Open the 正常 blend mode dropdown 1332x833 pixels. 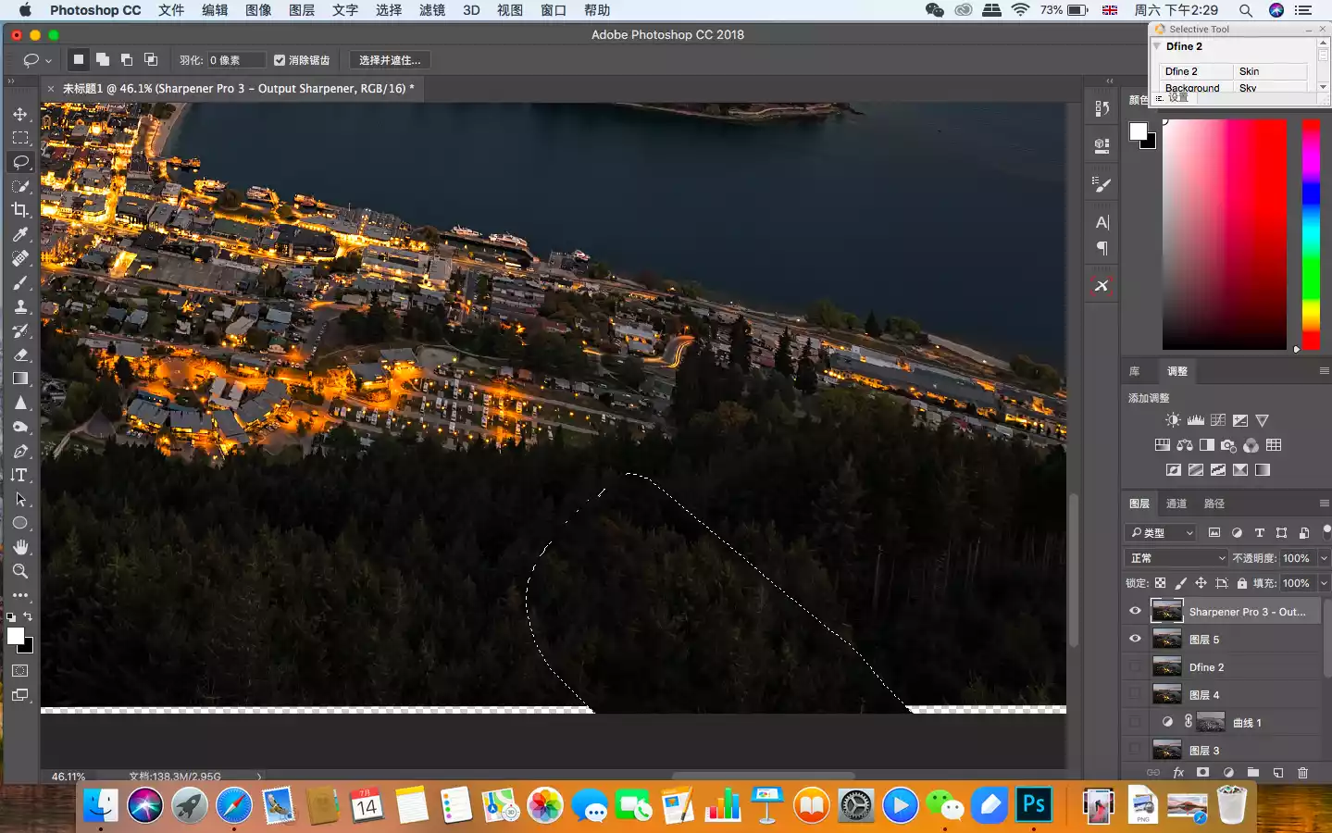coord(1177,558)
